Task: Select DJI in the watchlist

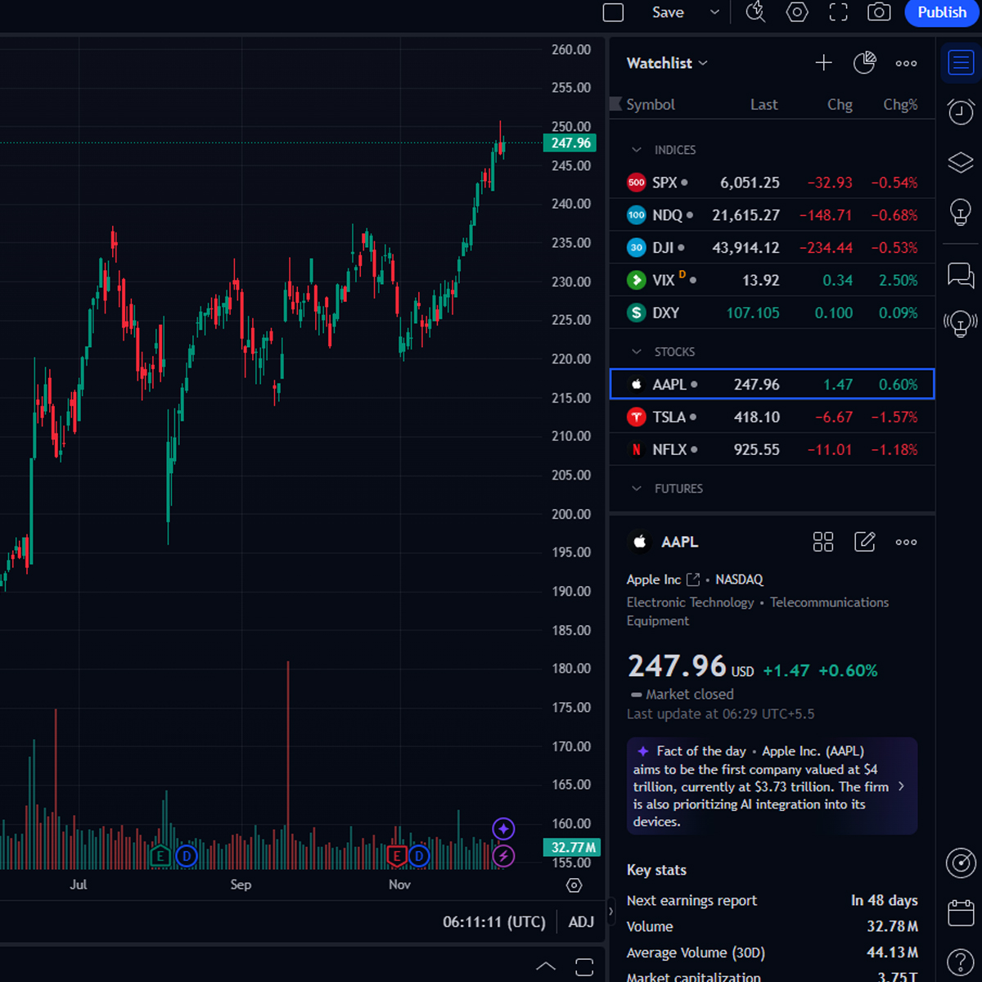Action: point(772,248)
